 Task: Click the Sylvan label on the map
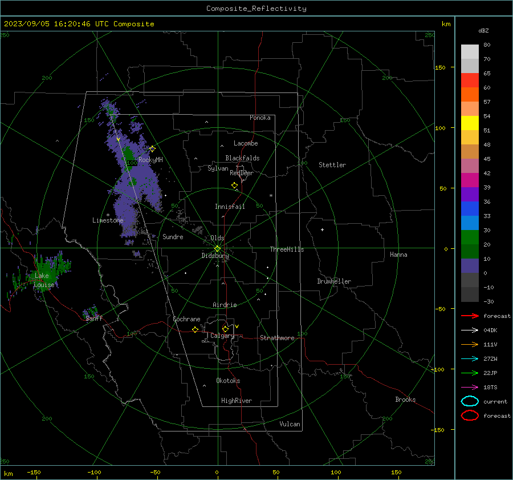(218, 168)
